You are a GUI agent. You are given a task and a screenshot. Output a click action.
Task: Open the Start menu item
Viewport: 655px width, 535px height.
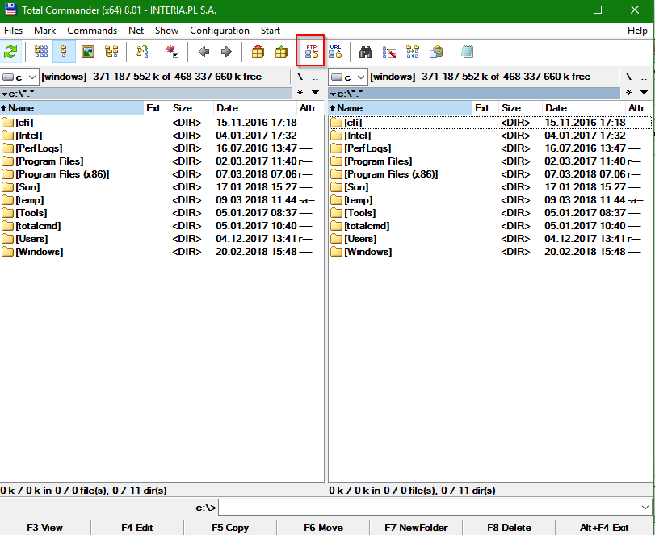point(271,31)
